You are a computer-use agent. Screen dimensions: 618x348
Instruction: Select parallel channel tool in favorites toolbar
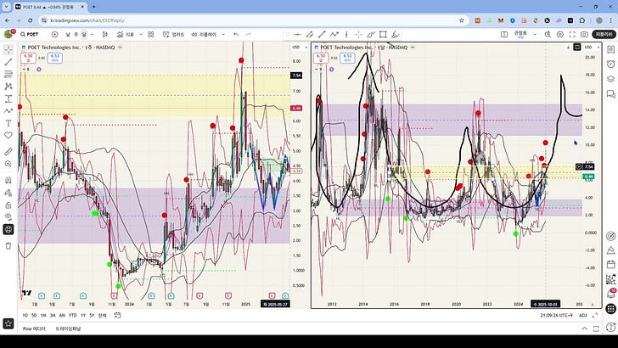tap(310, 35)
